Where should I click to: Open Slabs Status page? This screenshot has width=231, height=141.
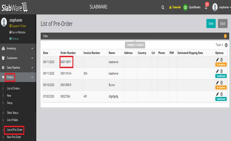13,112
